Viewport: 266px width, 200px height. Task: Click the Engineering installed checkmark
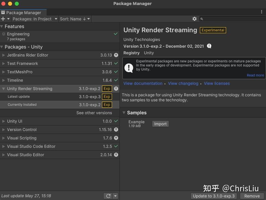click(115, 34)
